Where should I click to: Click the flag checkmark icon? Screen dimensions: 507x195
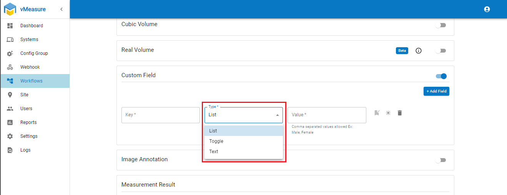[377, 113]
